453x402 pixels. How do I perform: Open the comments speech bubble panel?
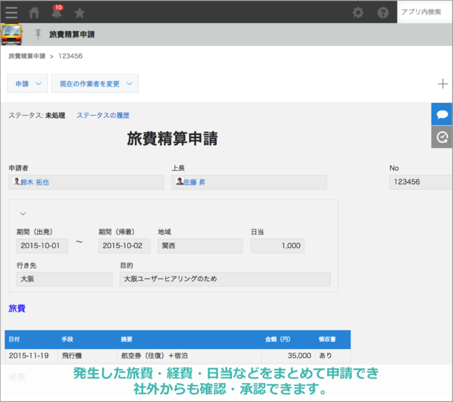[x=442, y=115]
